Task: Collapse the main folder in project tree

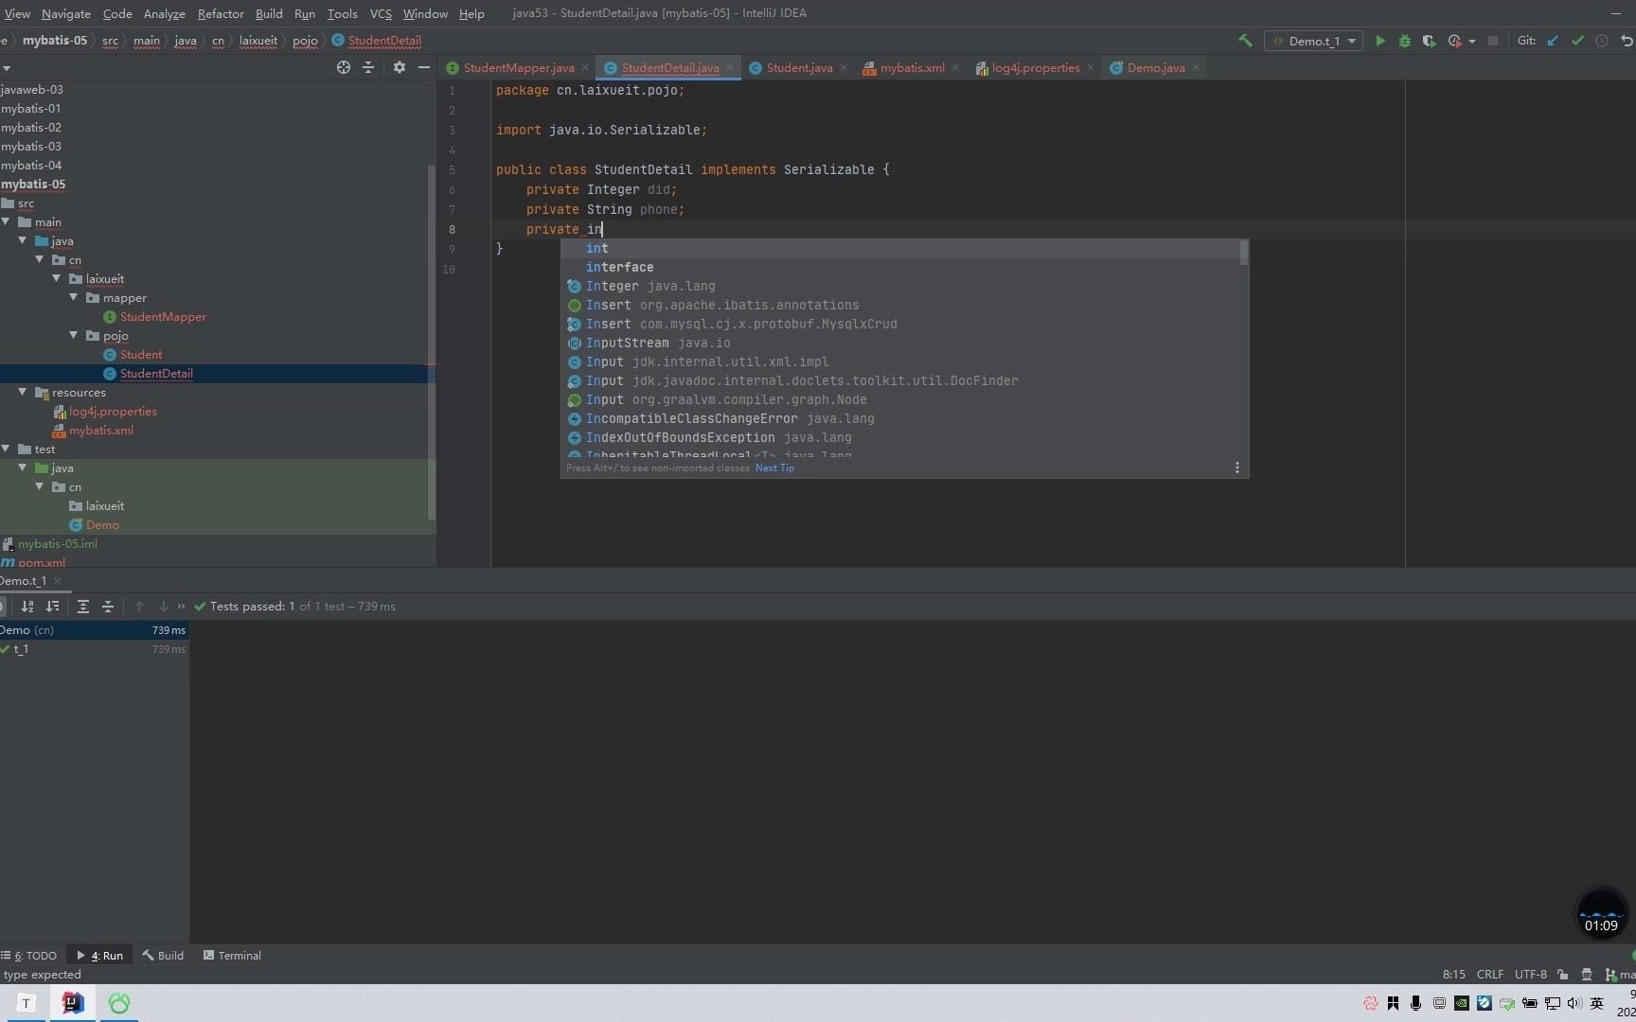Action: [6, 222]
